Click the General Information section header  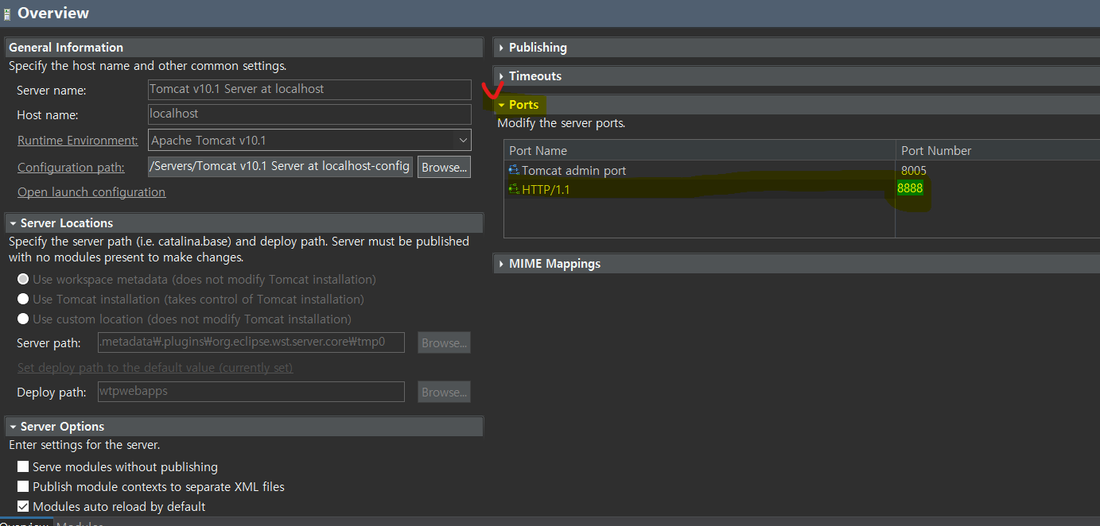pyautogui.click(x=243, y=48)
